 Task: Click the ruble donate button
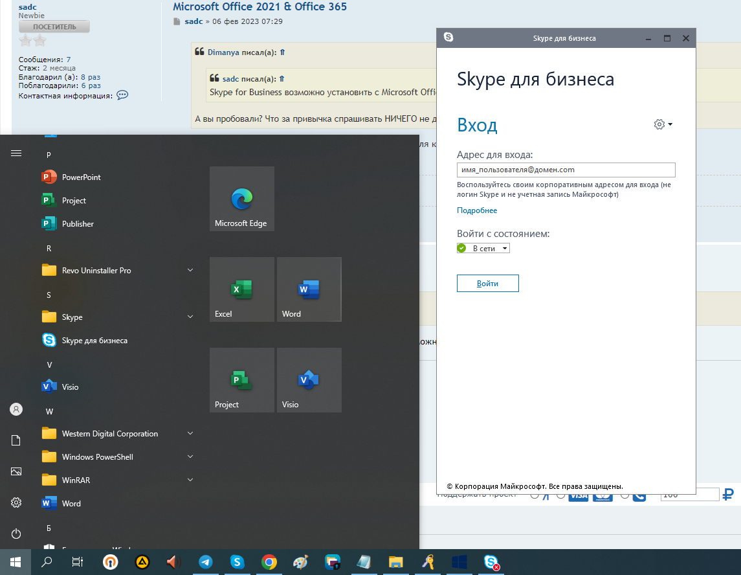pyautogui.click(x=728, y=495)
